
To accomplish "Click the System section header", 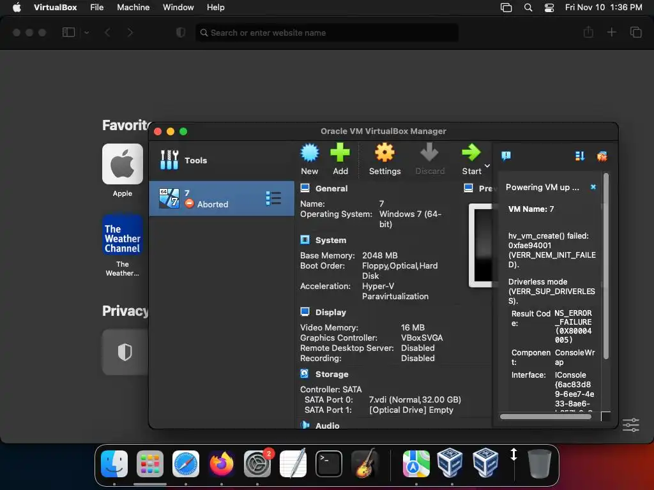I will (x=331, y=241).
